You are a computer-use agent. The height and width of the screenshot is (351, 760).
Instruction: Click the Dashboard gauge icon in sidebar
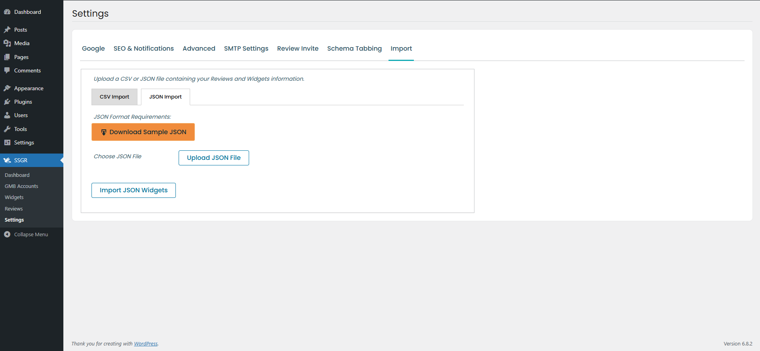click(x=7, y=12)
